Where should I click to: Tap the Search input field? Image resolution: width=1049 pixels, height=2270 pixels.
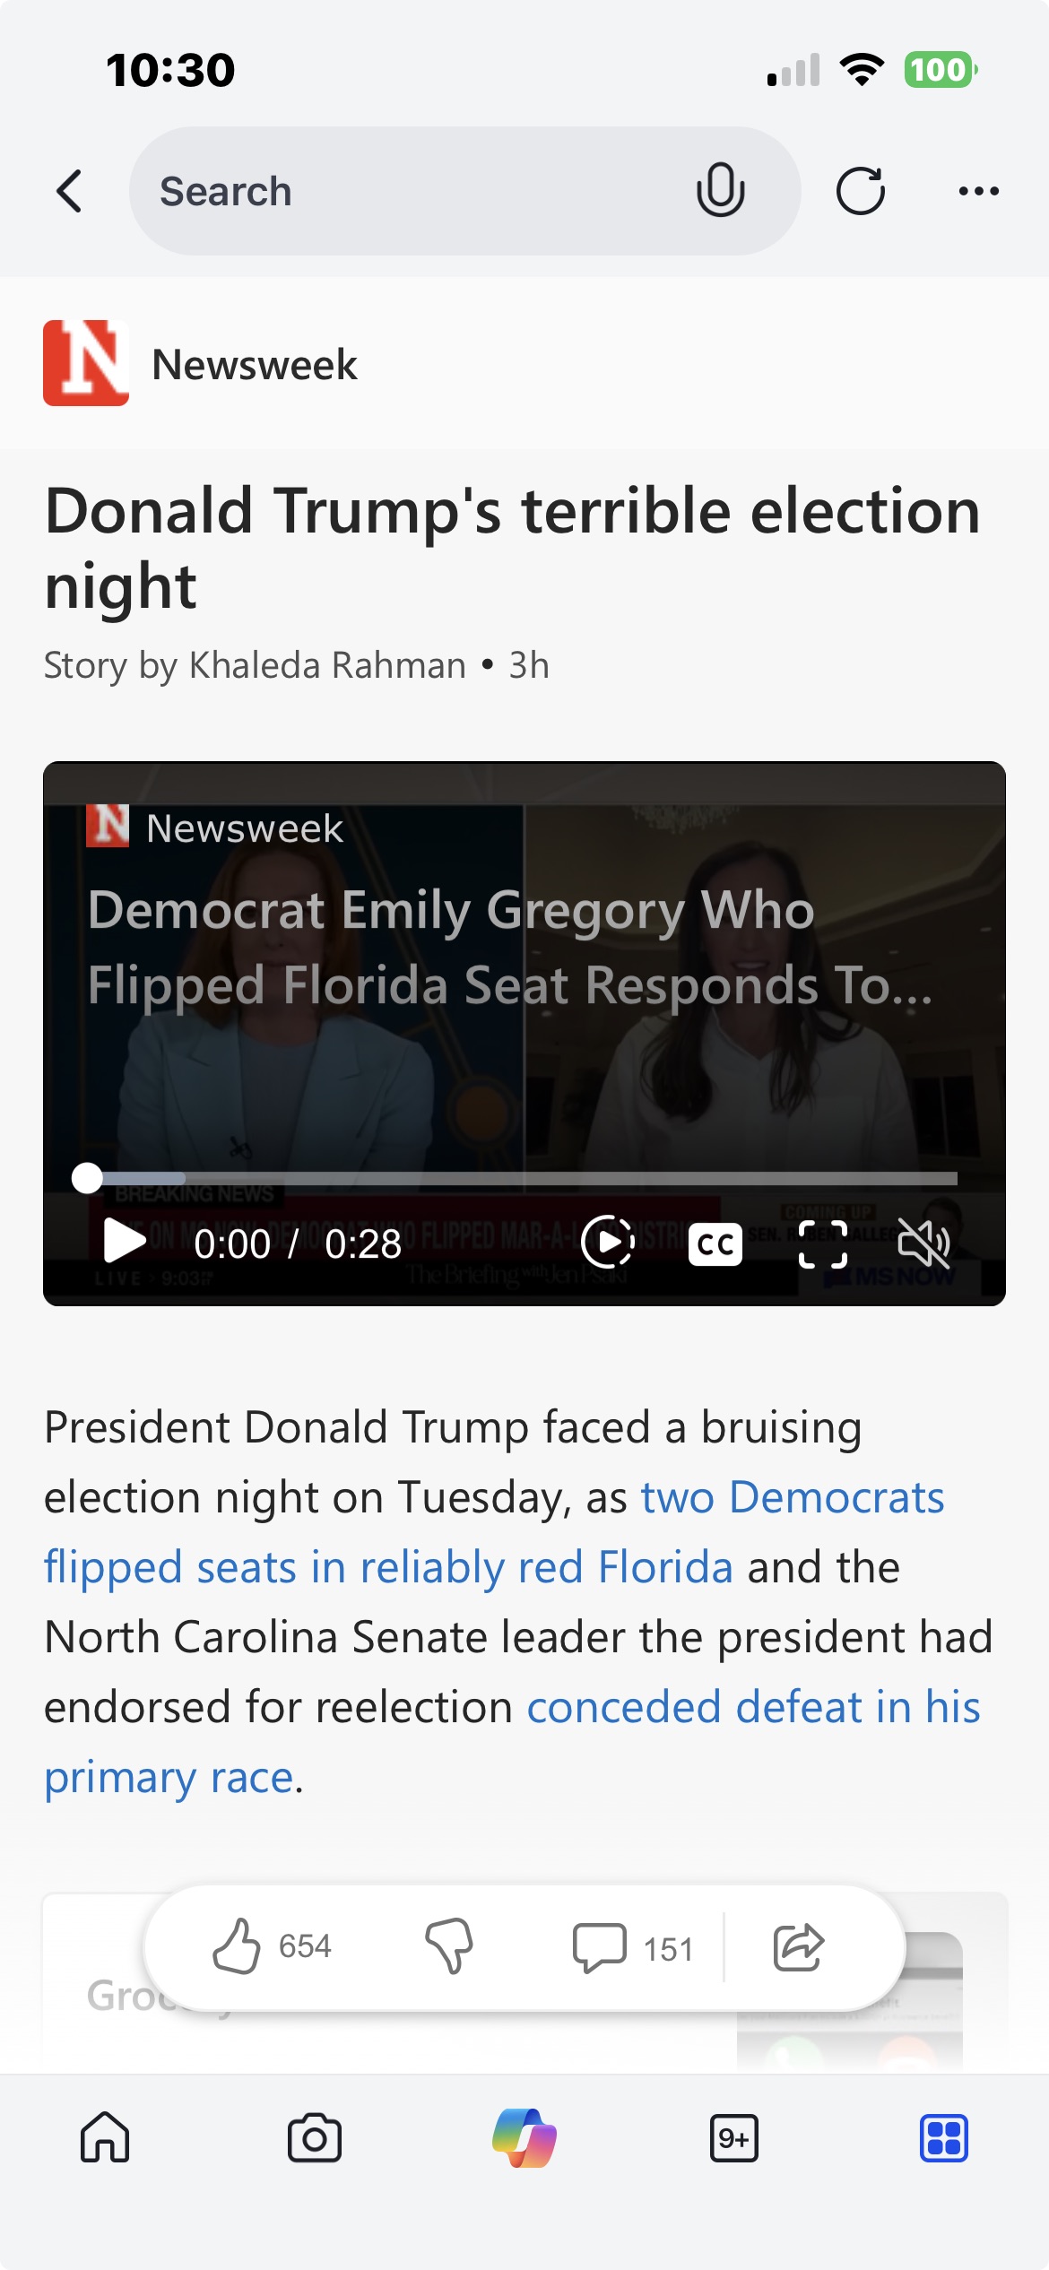tap(403, 191)
